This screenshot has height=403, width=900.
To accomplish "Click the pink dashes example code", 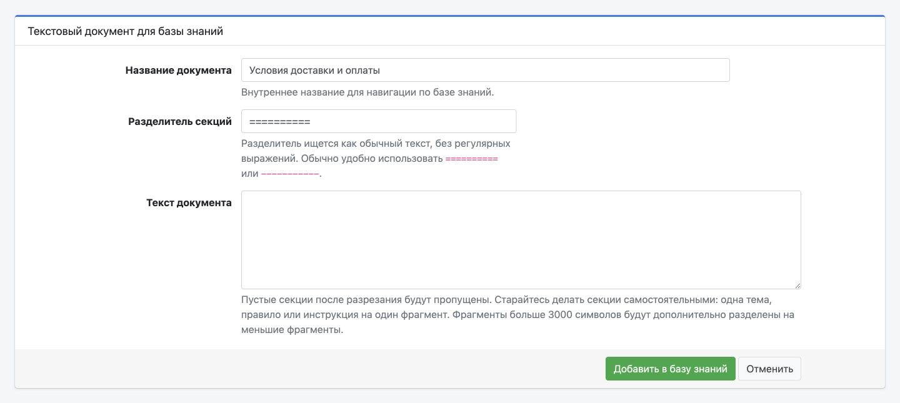I will click(290, 174).
